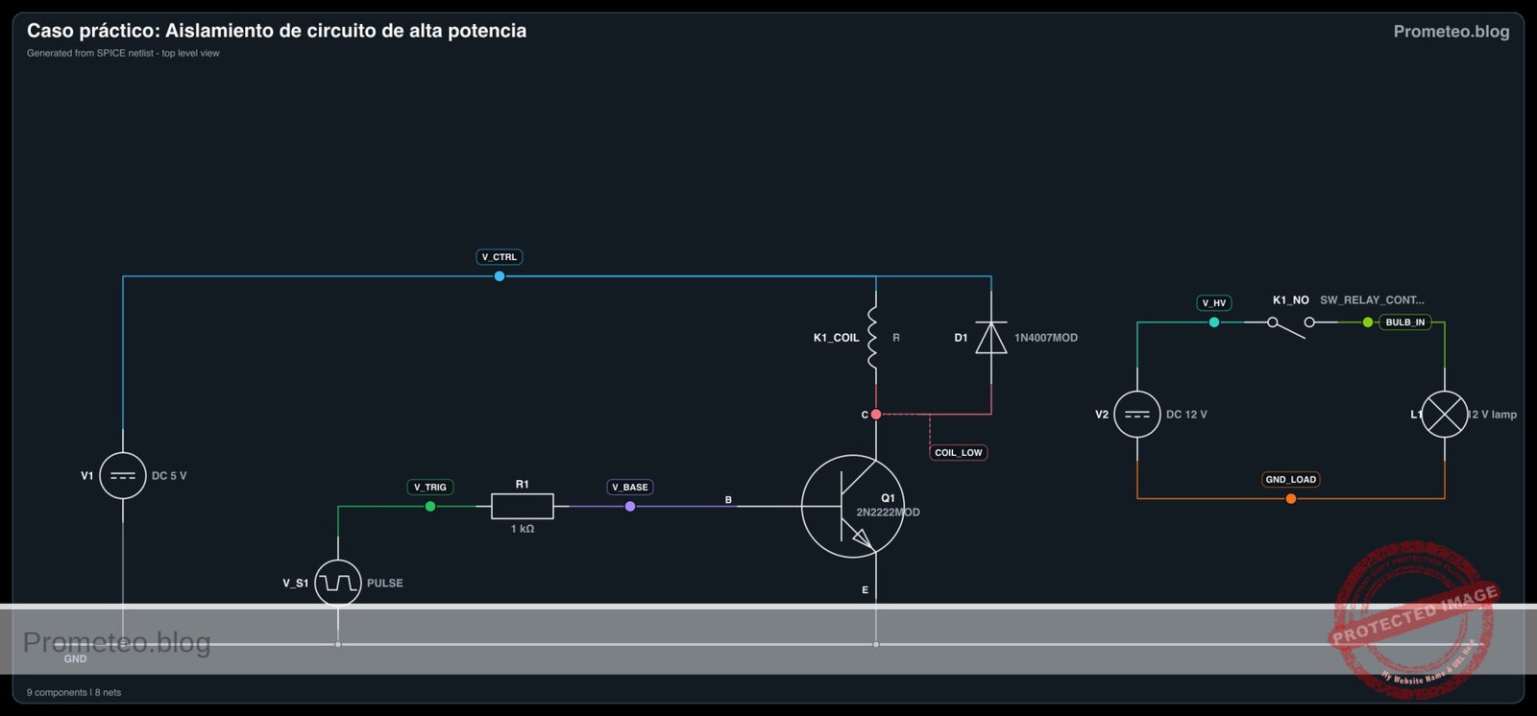This screenshot has height=716, width=1537.
Task: Click the 12 V lamp description
Action: (1493, 415)
